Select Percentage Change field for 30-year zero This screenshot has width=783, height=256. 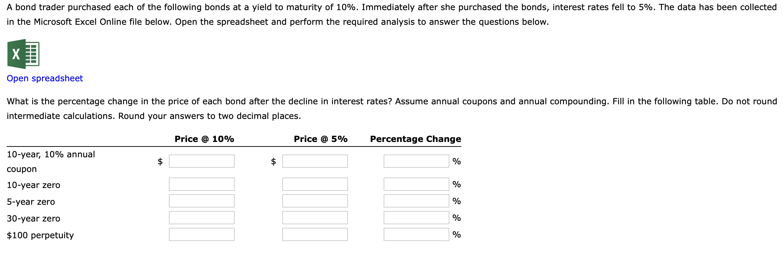[x=417, y=218]
